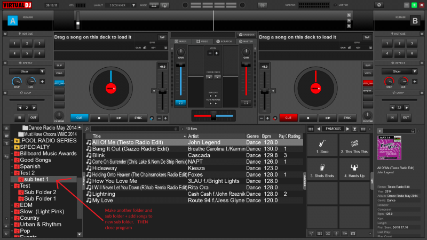Select song Blink by Cascada

[194, 155]
